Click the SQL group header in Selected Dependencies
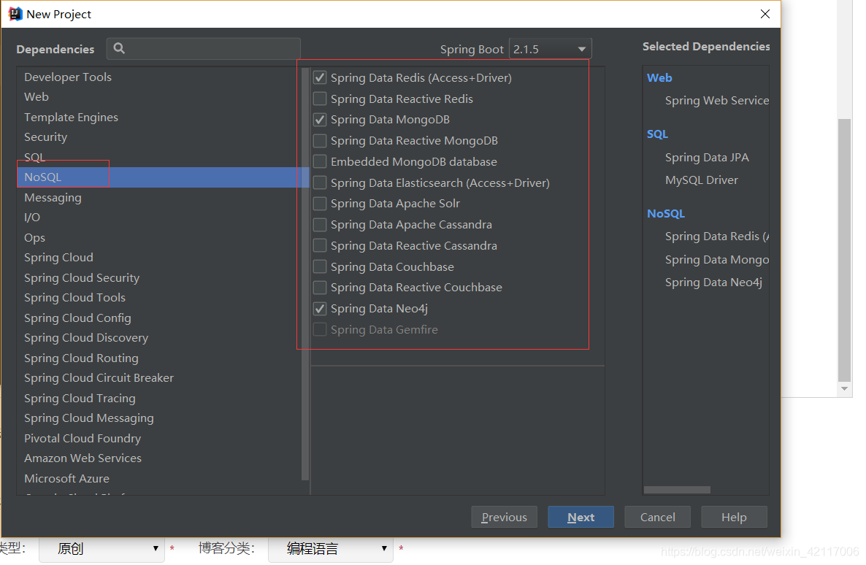The image size is (866, 565). point(657,134)
